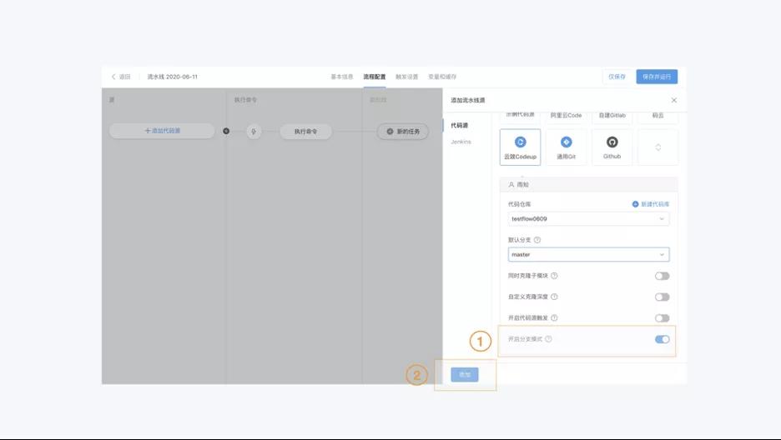Image resolution: width=781 pixels, height=440 pixels.
Task: Click the add-stage plus dot after 添加代码源
Action: pyautogui.click(x=226, y=132)
